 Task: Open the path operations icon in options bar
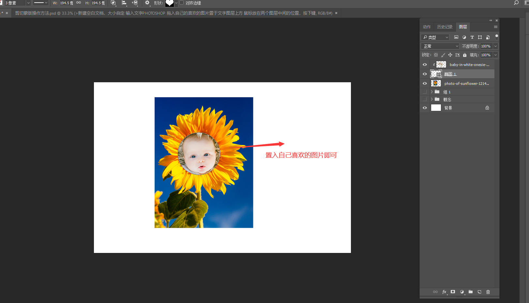pos(113,3)
